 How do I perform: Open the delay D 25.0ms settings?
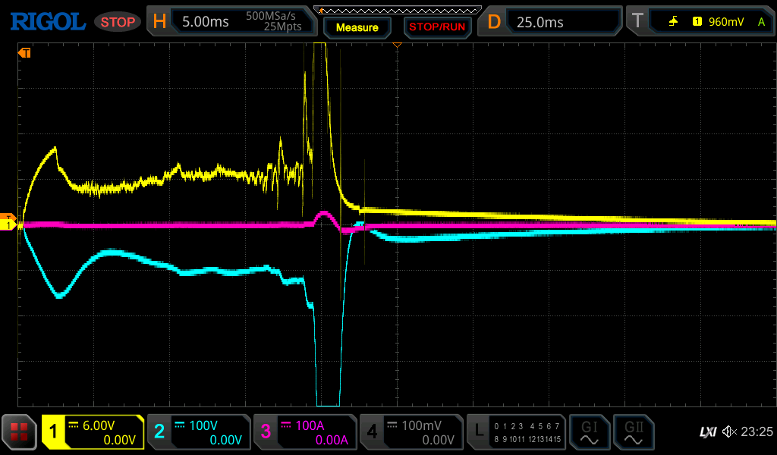click(x=552, y=21)
